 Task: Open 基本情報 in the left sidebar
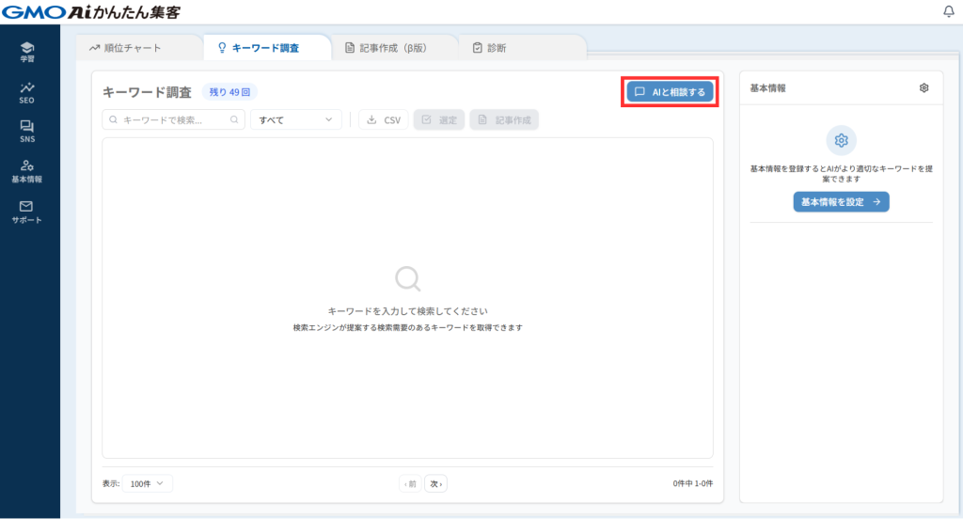(x=26, y=170)
